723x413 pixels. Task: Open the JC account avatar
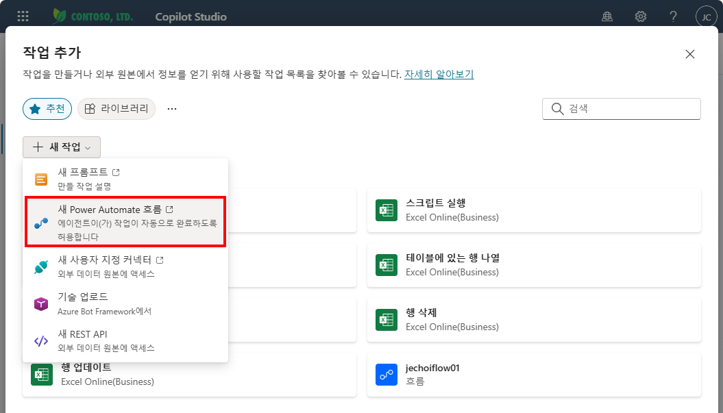(x=706, y=17)
